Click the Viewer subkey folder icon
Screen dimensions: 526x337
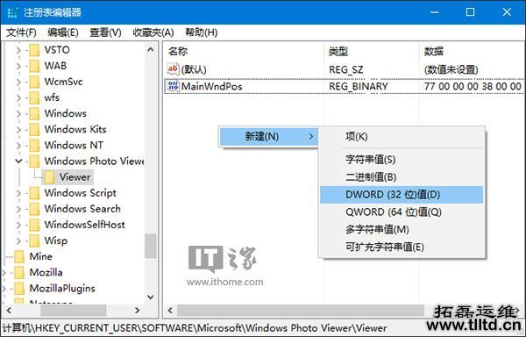[x=49, y=177]
